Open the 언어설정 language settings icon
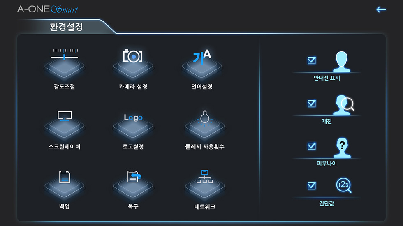The height and width of the screenshot is (226, 403). click(x=202, y=63)
